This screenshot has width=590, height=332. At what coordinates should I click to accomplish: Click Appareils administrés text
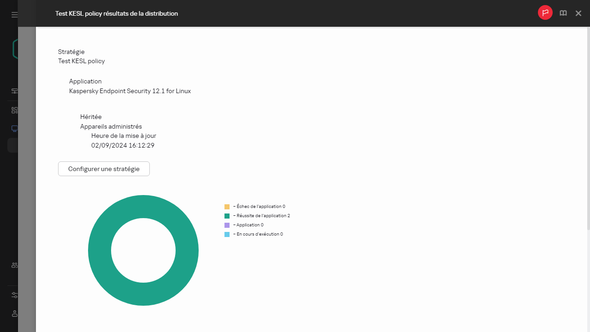pyautogui.click(x=111, y=126)
